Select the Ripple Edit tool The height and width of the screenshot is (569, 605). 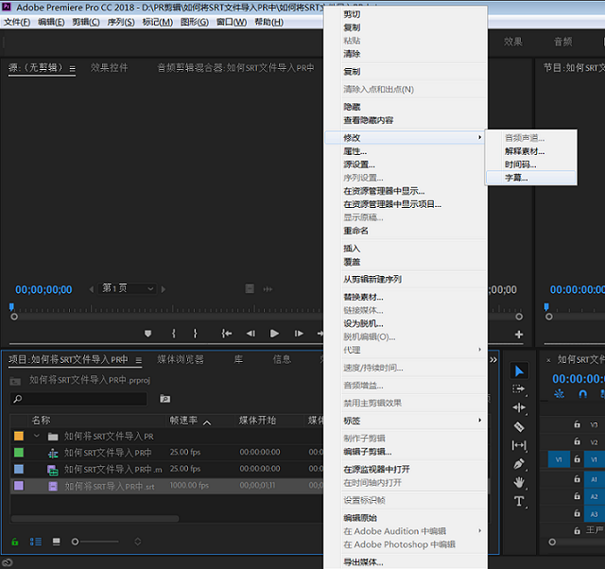coord(519,407)
